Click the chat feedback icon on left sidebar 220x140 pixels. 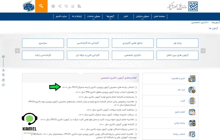coord(3,85)
